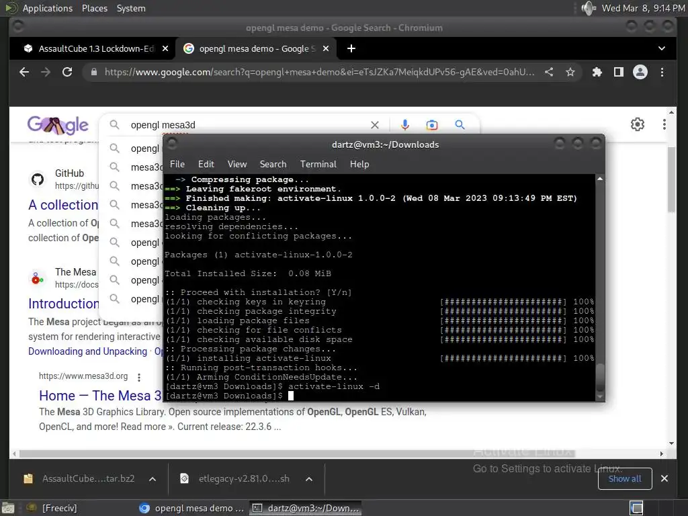Toggle the Chromium side panel icon

pos(619,72)
